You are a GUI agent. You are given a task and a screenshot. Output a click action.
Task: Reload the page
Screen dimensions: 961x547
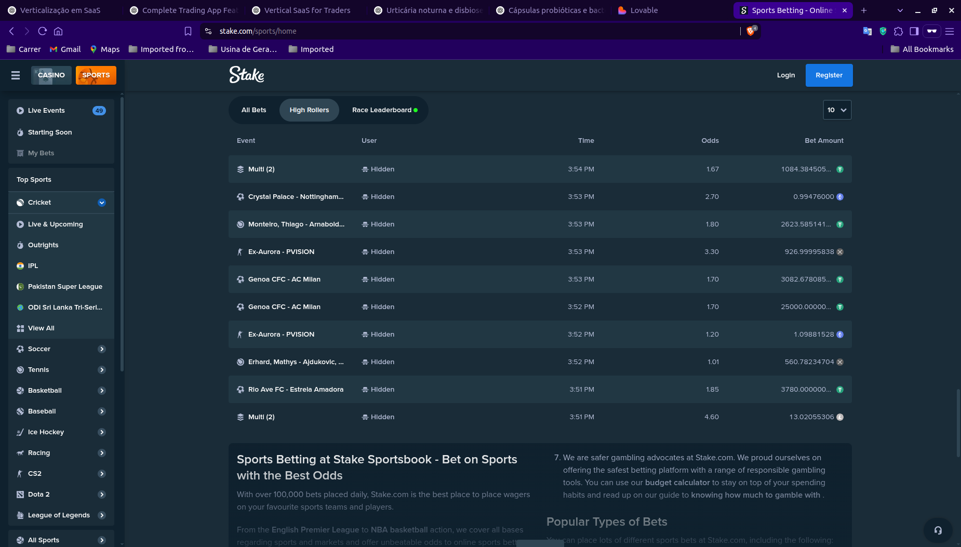tap(43, 31)
